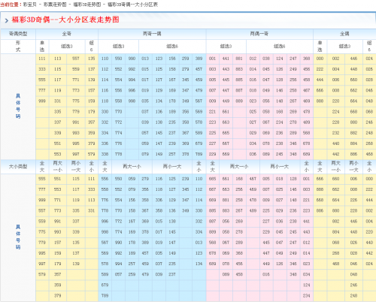Click 单选 sub-header under 全偶

point(320,46)
